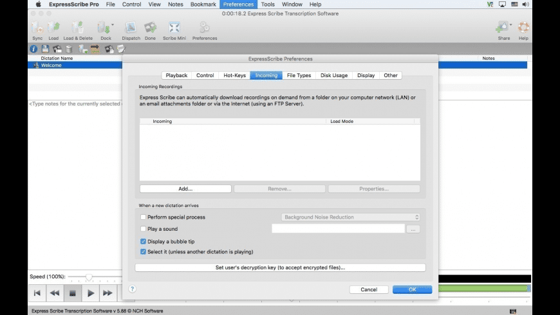Enable the Play a sound checkbox

point(143,229)
